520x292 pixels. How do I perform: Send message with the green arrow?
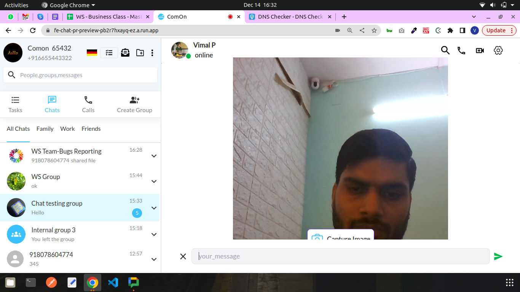point(498,257)
